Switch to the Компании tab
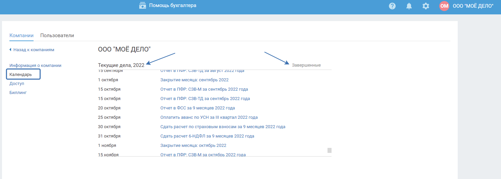The height and width of the screenshot is (179, 501). point(21,35)
